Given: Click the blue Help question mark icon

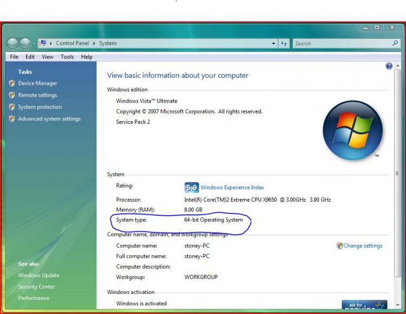Looking at the screenshot, I should (x=389, y=66).
